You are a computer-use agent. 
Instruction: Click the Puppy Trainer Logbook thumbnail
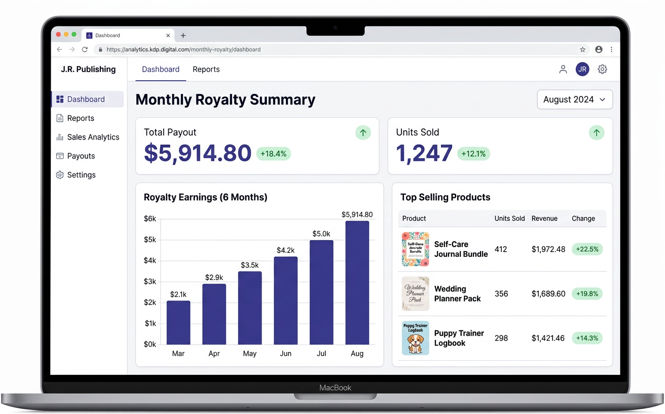[416, 338]
